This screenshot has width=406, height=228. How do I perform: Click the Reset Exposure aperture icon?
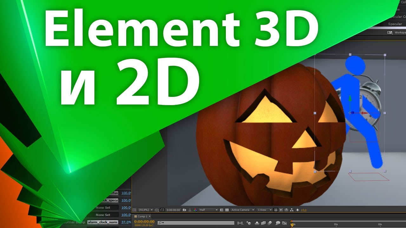[x=297, y=210]
